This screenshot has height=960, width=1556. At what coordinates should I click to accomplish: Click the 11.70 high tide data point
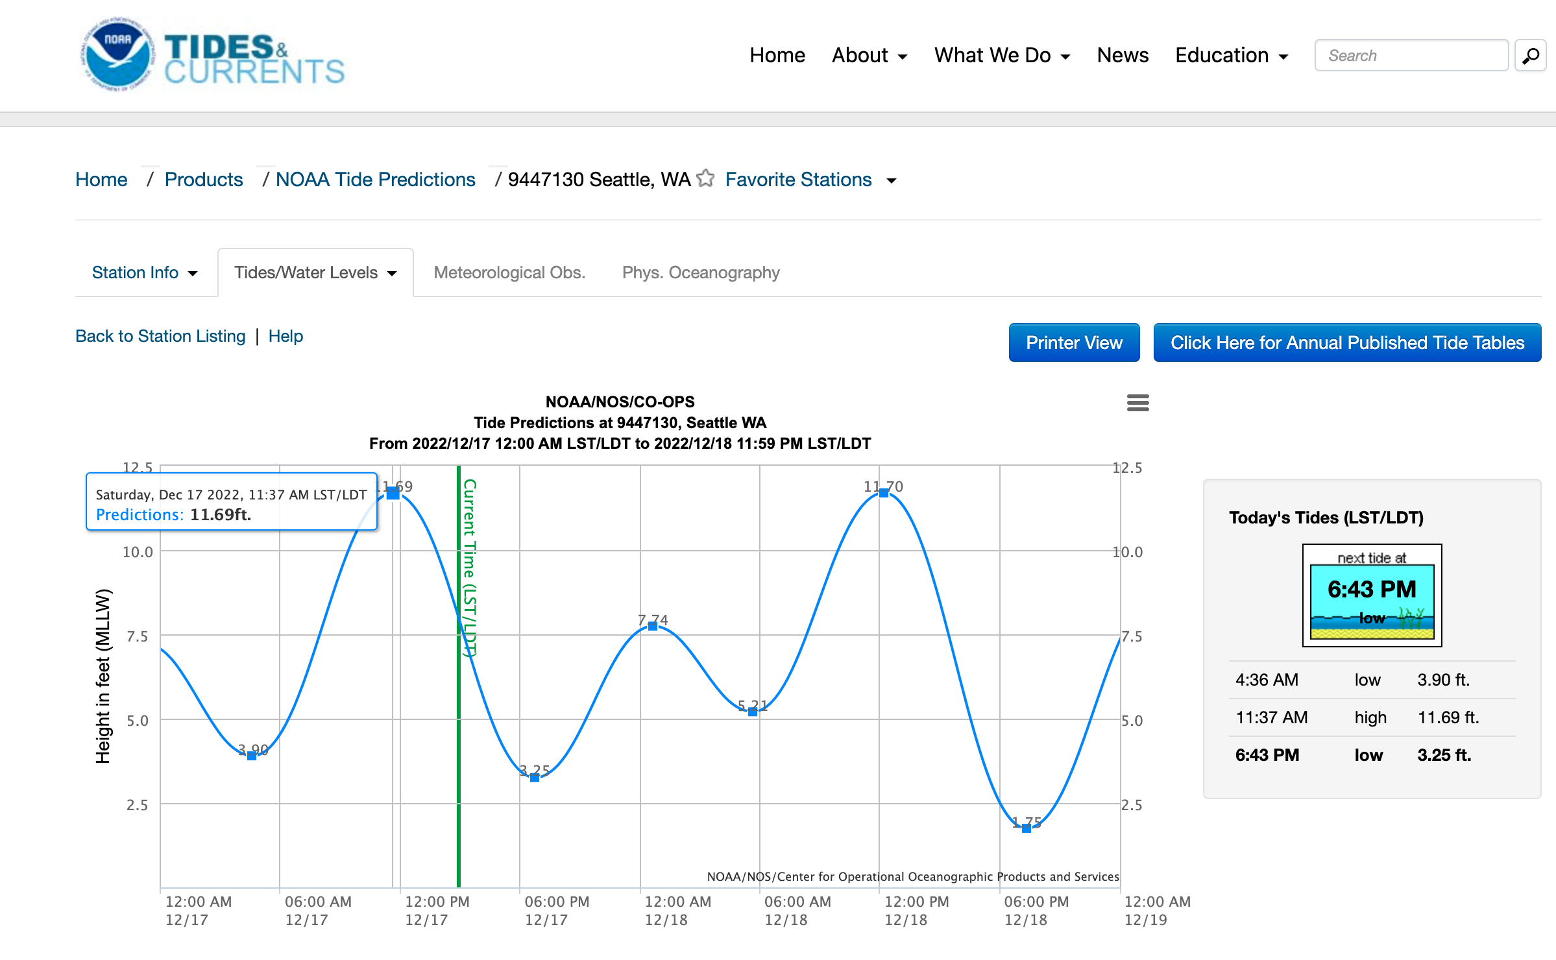(x=883, y=493)
